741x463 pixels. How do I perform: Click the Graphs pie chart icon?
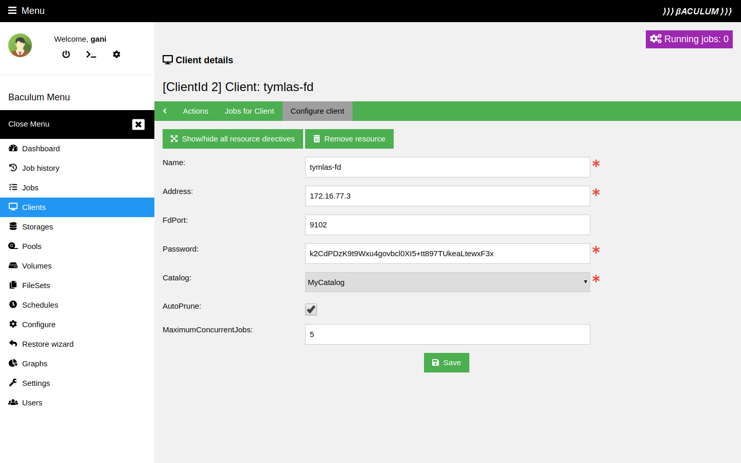pos(13,363)
